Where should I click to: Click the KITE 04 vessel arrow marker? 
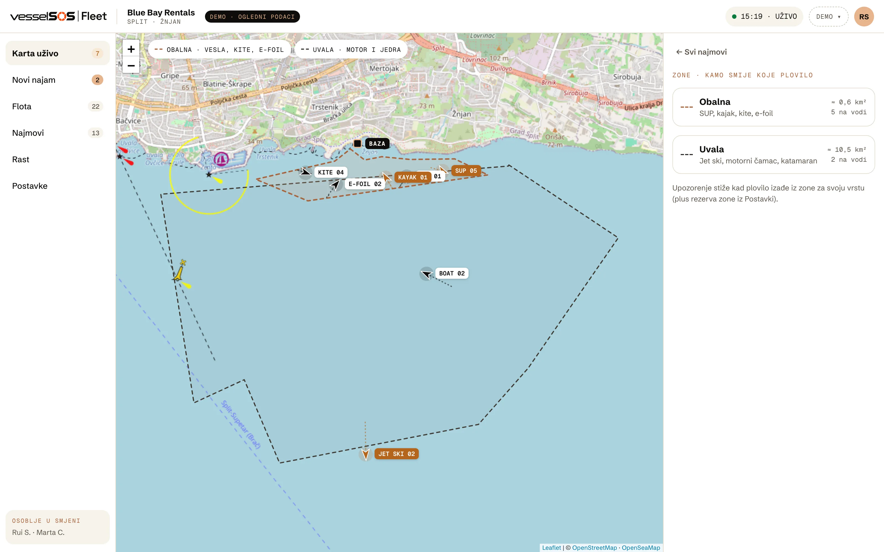point(305,172)
